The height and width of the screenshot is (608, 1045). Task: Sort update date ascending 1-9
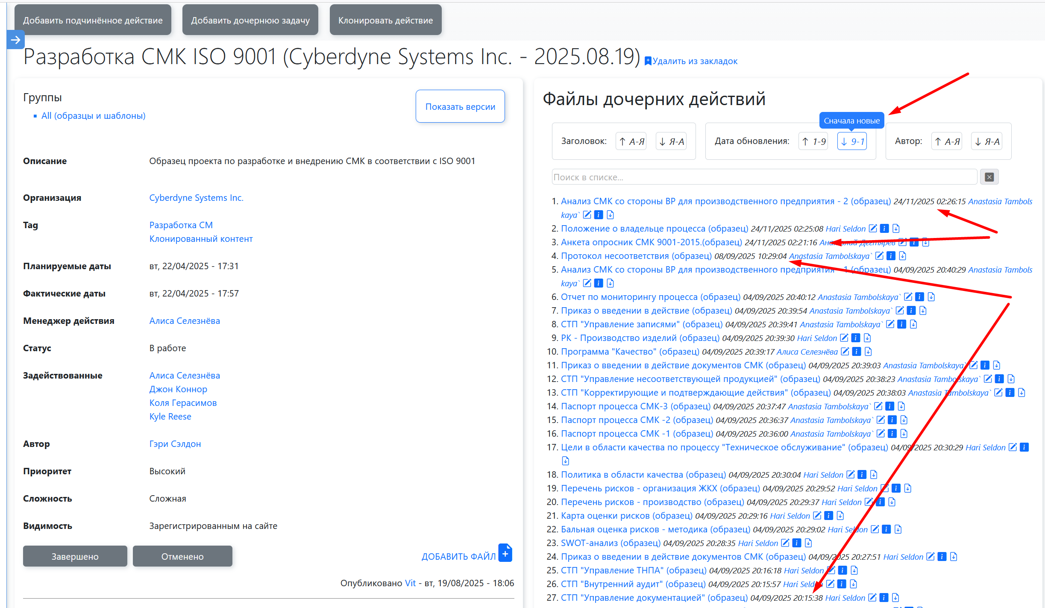[813, 141]
